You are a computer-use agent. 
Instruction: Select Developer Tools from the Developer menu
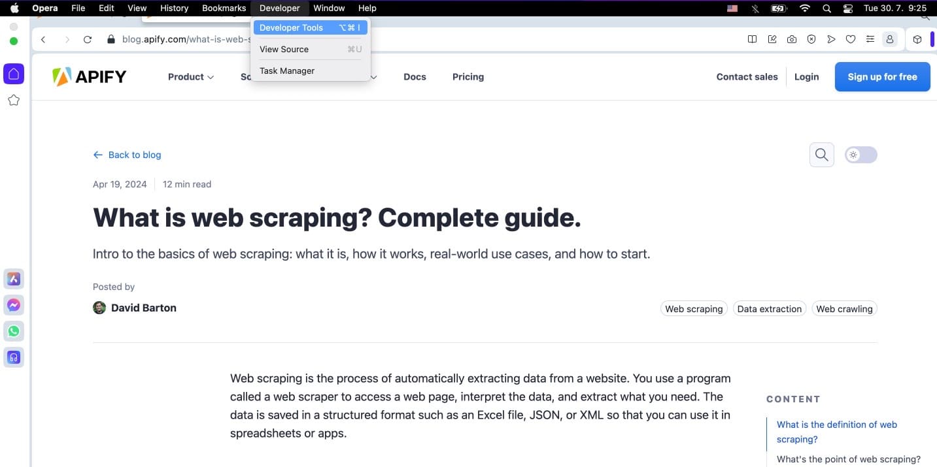(x=291, y=27)
